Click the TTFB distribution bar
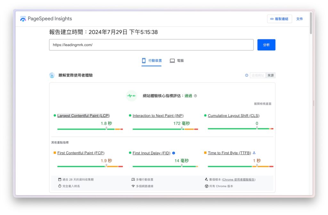The width and height of the screenshot is (328, 215). click(x=241, y=166)
